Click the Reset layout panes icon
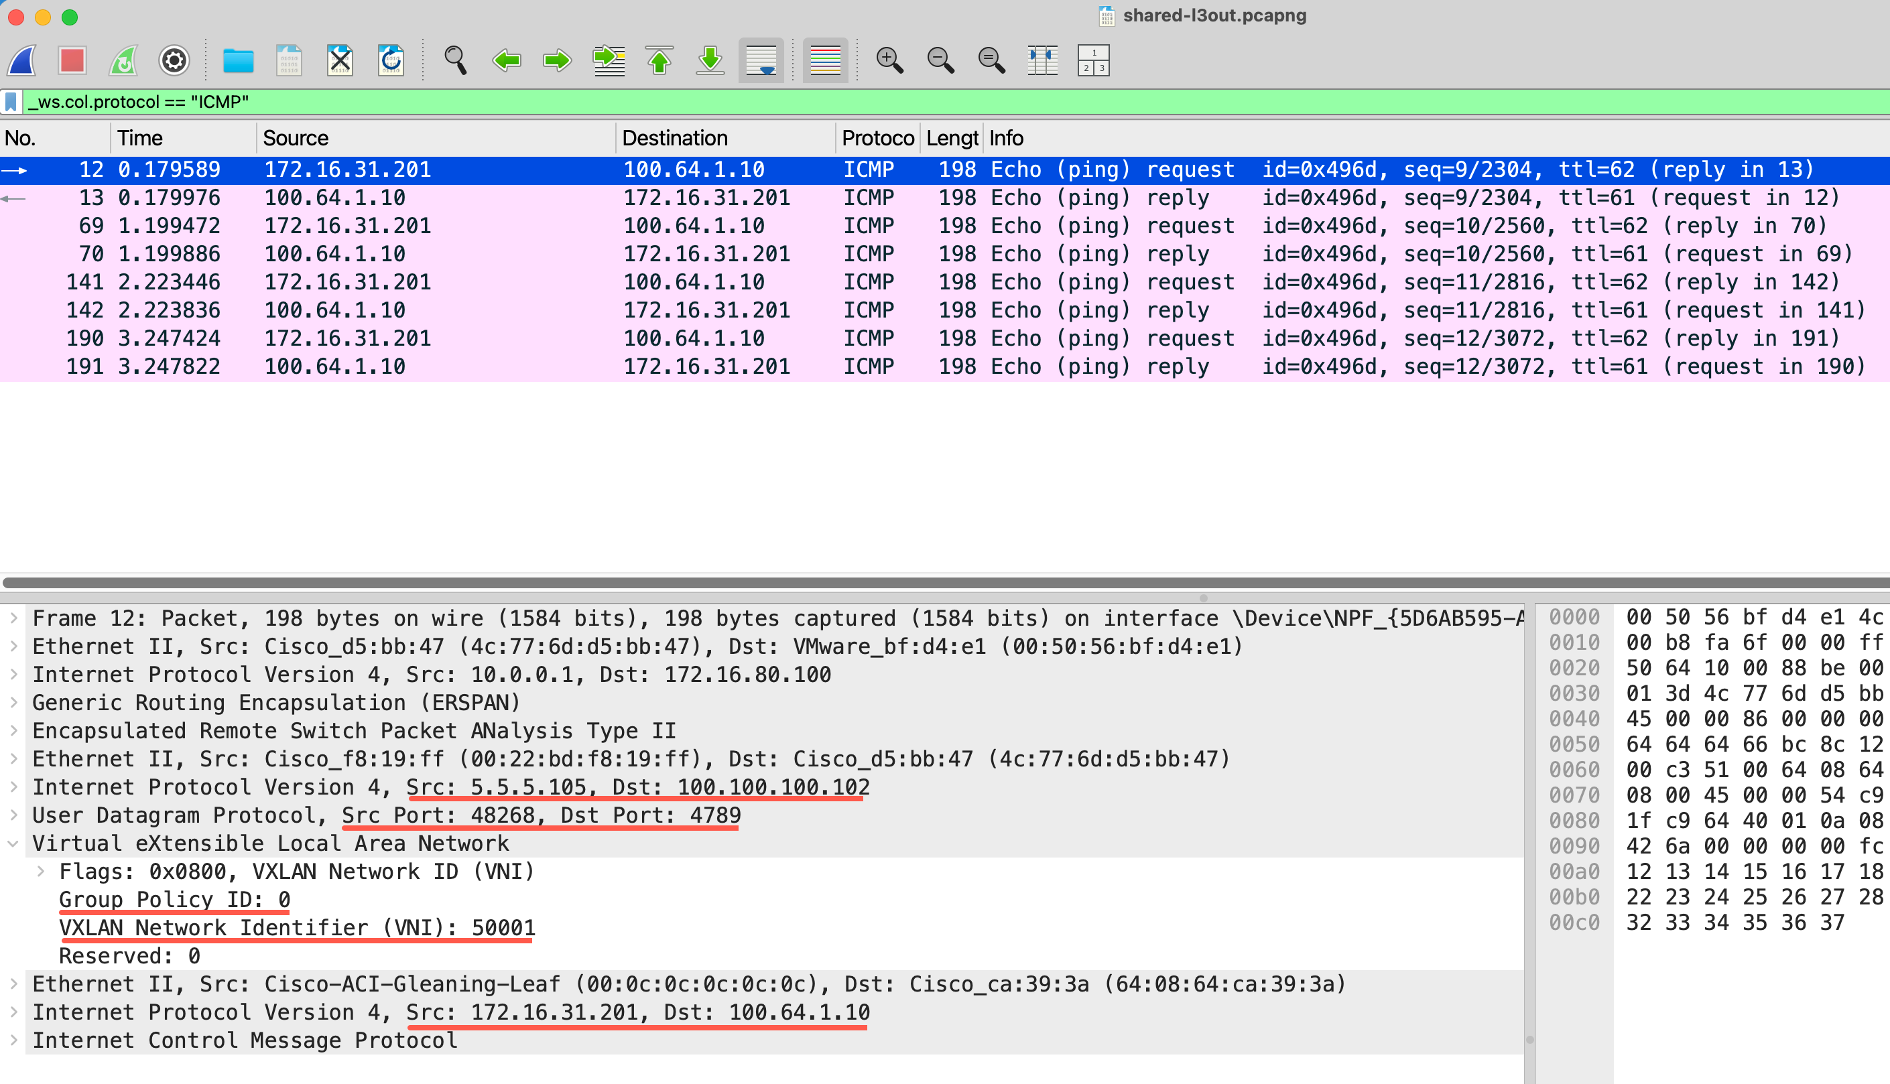 [1093, 60]
